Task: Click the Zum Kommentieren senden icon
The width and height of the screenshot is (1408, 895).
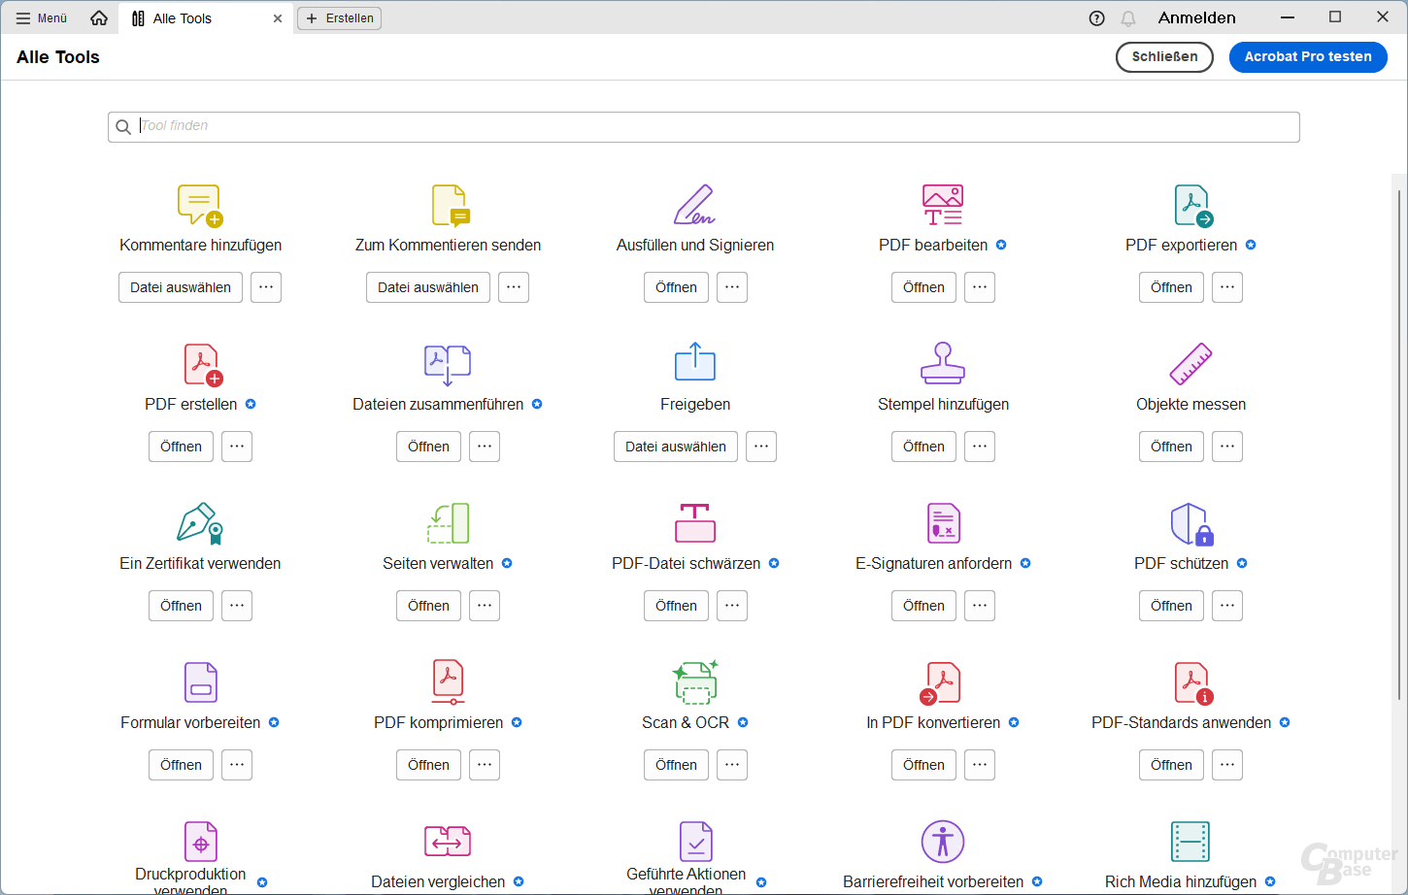Action: [x=450, y=205]
